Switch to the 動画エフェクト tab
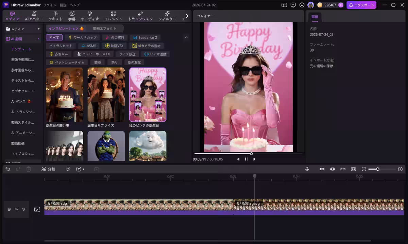The image size is (408, 244). click(x=105, y=29)
